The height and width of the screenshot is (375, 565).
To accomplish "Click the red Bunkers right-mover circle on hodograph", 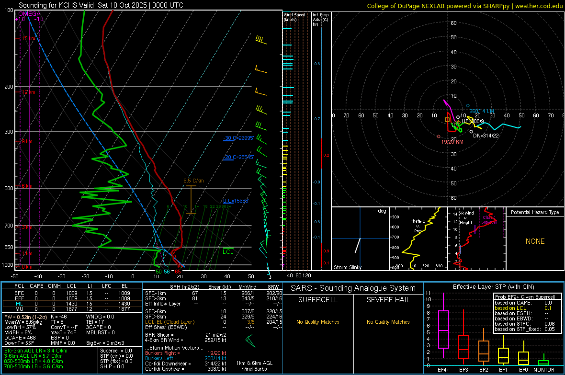I will coord(439,136).
